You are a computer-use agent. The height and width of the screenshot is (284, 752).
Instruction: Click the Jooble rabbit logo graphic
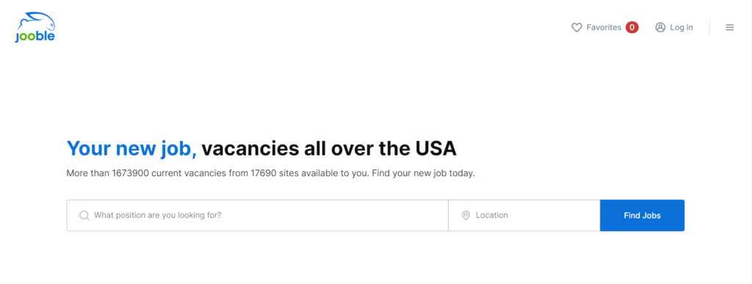(x=37, y=22)
